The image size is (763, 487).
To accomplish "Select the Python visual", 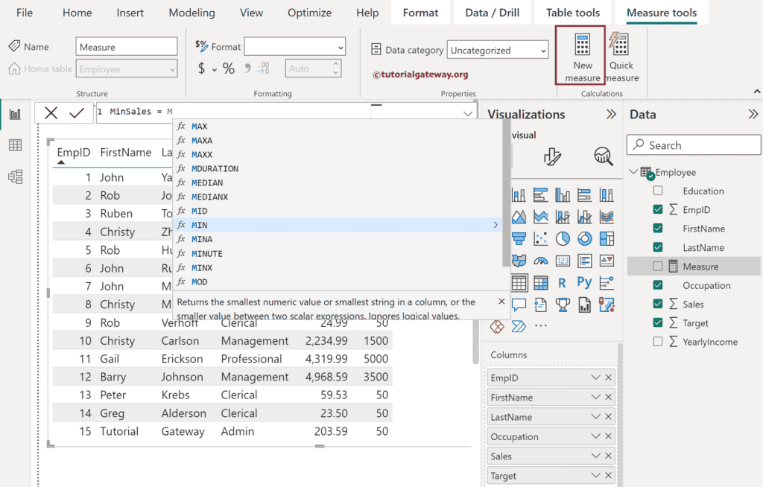I will click(584, 282).
